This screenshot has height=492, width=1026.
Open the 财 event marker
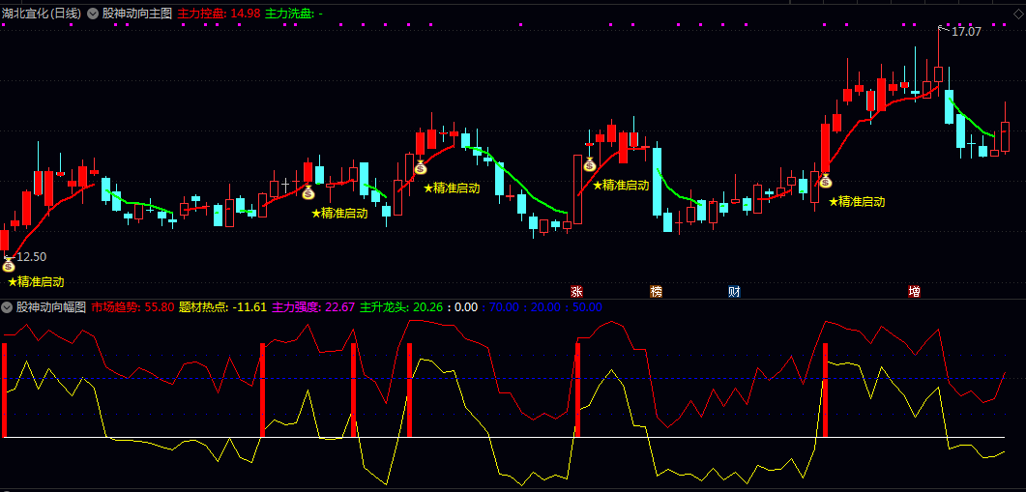pos(734,292)
